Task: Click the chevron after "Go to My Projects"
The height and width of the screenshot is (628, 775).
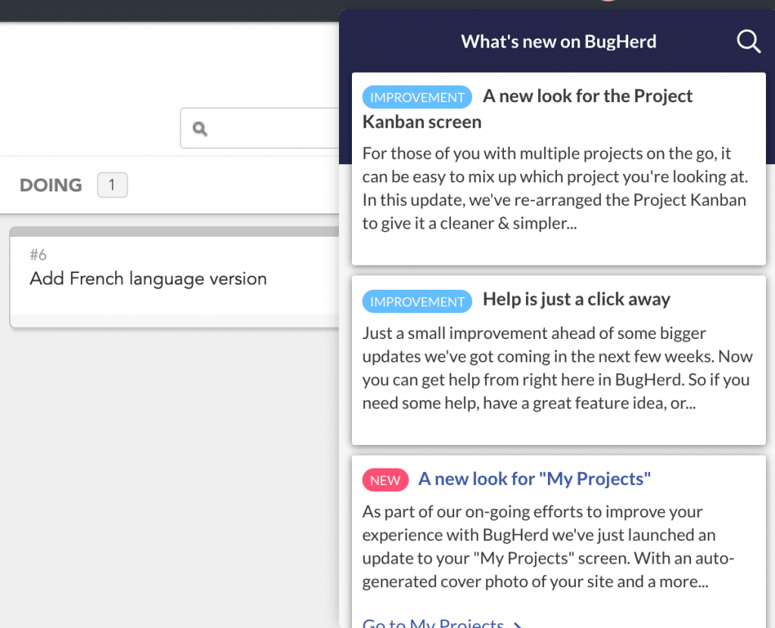Action: 518,625
